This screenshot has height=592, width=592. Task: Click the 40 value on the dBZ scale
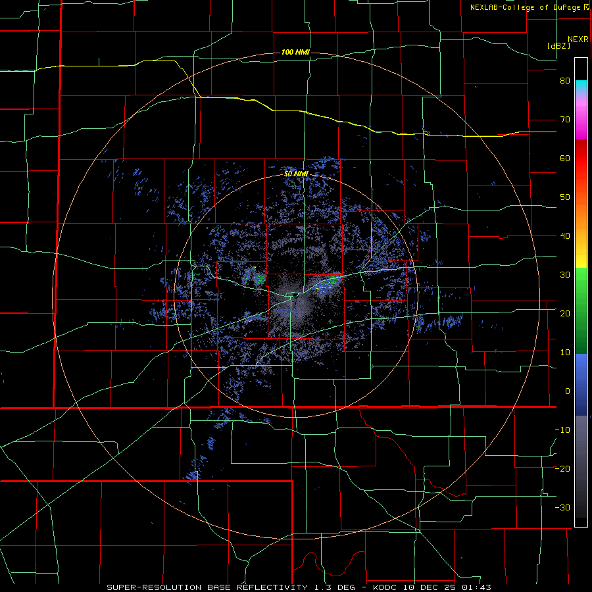(x=565, y=236)
